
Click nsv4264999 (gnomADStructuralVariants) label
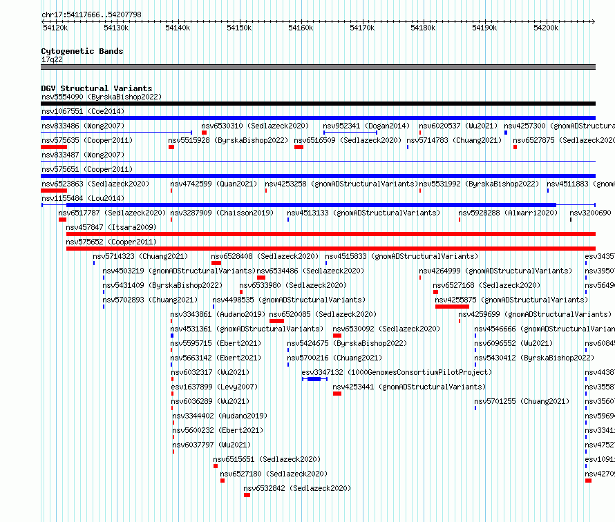[495, 271]
